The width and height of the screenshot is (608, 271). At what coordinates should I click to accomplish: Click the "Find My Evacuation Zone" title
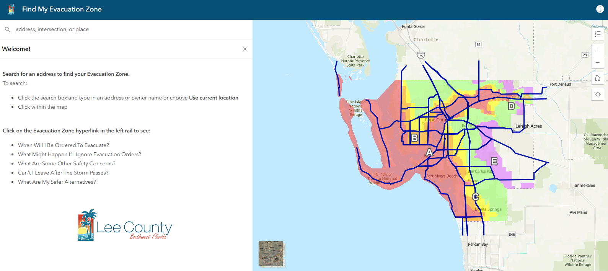point(62,9)
